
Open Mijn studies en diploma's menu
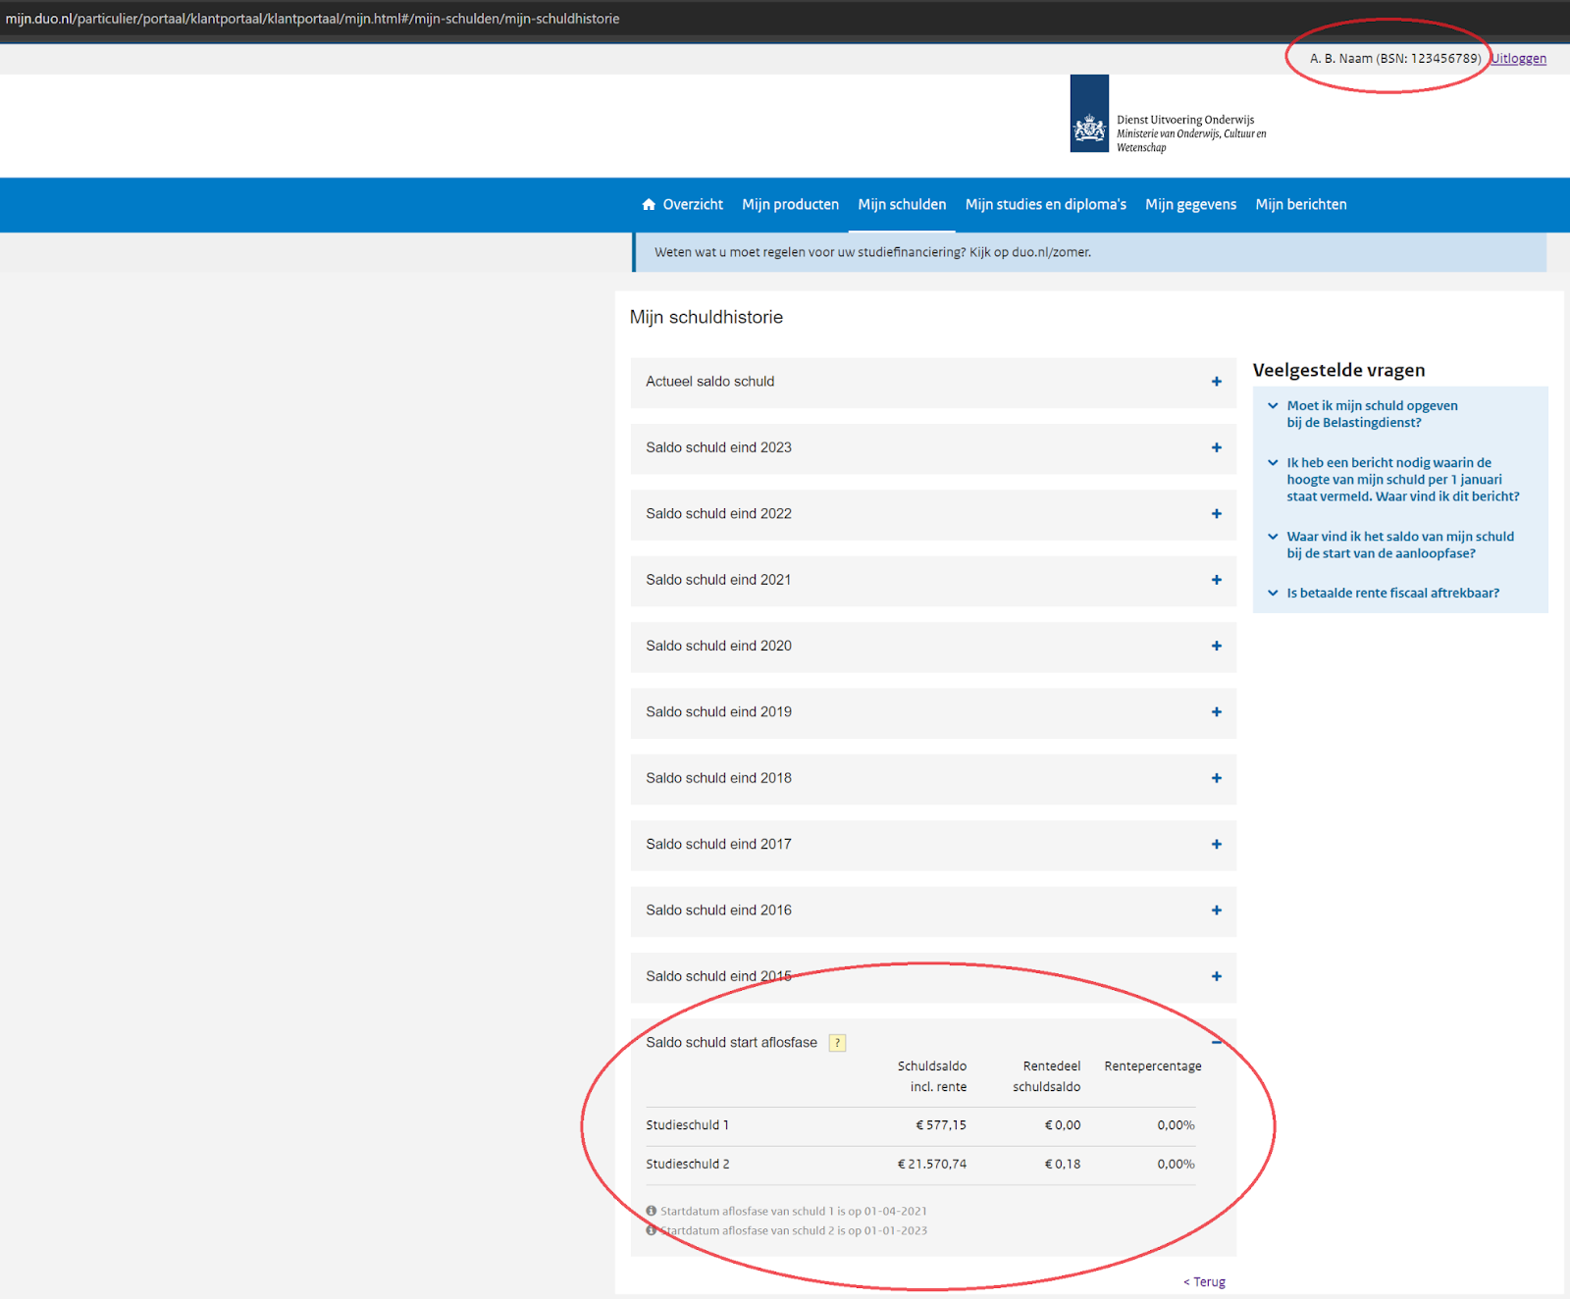(x=1046, y=204)
